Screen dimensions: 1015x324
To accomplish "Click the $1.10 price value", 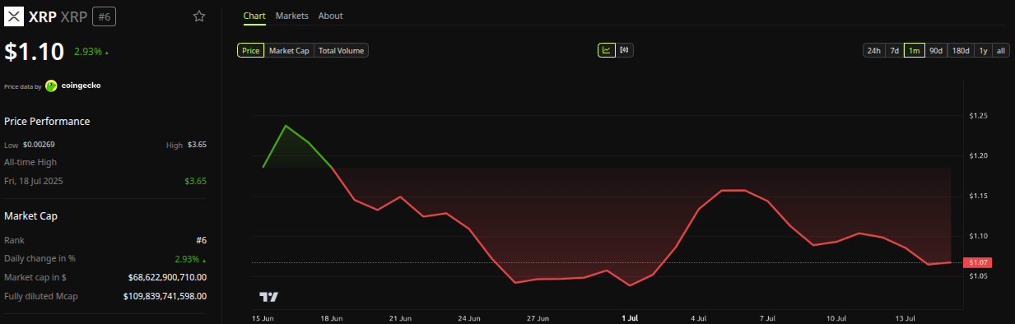I will [35, 52].
